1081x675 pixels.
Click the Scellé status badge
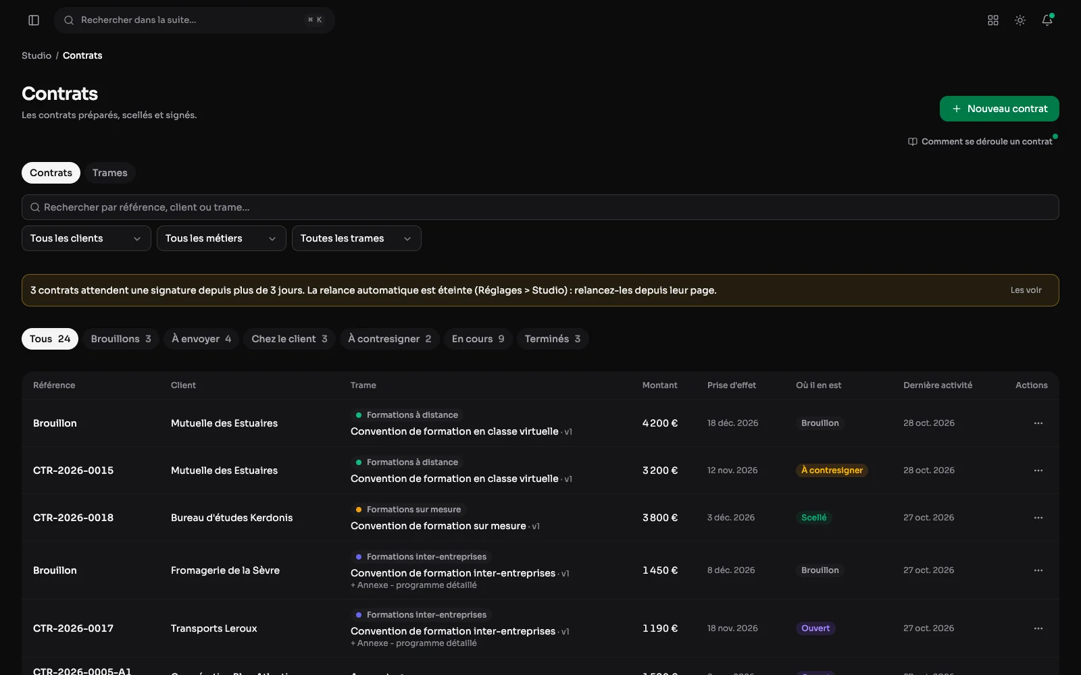pyautogui.click(x=813, y=518)
